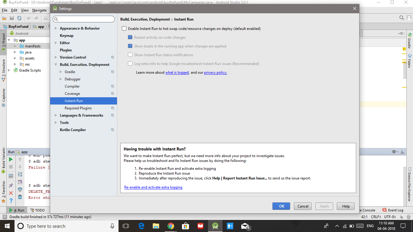Click inside the Settings search field
This screenshot has height=232, width=413.
tap(84, 19)
